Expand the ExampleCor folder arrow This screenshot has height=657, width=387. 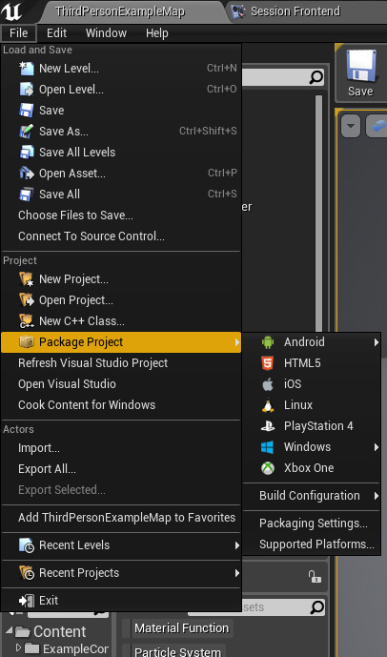click(x=18, y=647)
